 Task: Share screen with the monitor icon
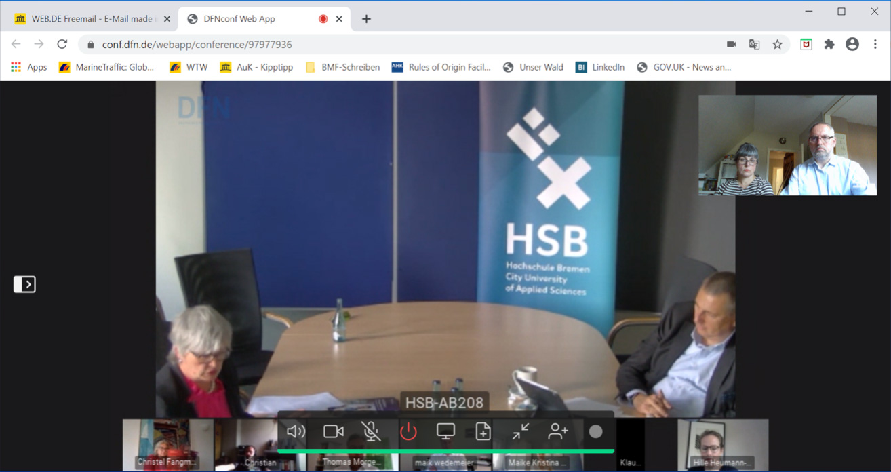pos(446,431)
